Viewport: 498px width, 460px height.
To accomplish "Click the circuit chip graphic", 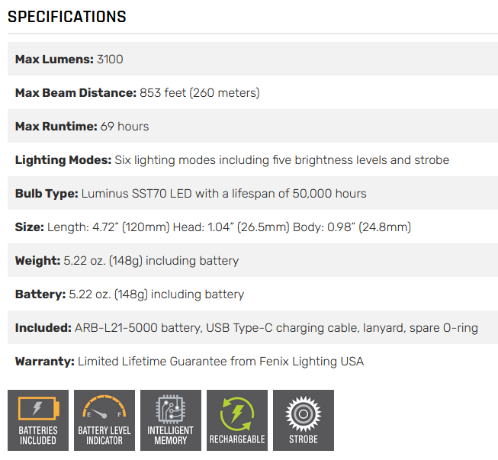I will (x=171, y=409).
